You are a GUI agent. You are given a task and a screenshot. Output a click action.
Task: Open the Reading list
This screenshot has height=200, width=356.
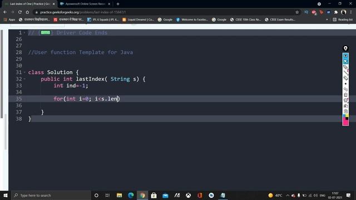[x=343, y=19]
